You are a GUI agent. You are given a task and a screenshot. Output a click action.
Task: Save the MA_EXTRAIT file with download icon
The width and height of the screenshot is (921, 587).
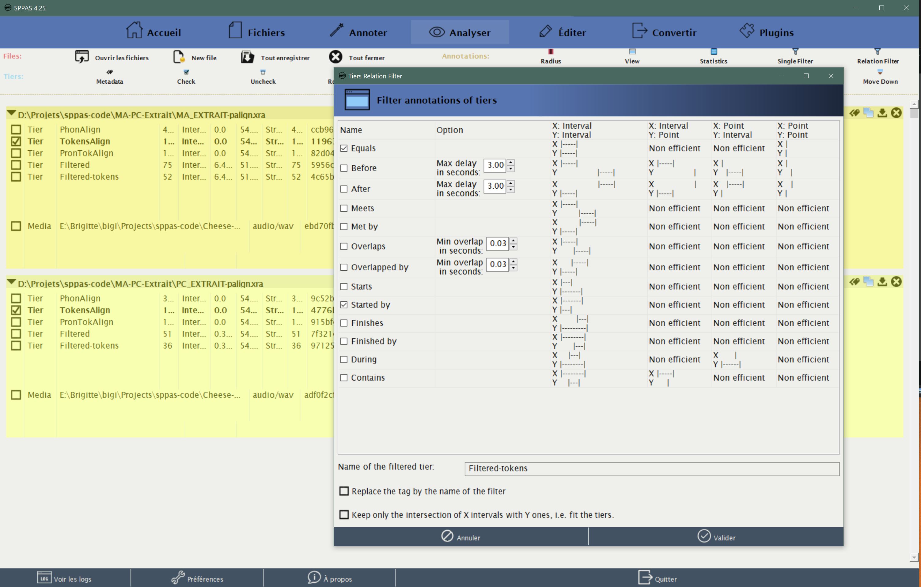click(x=882, y=113)
